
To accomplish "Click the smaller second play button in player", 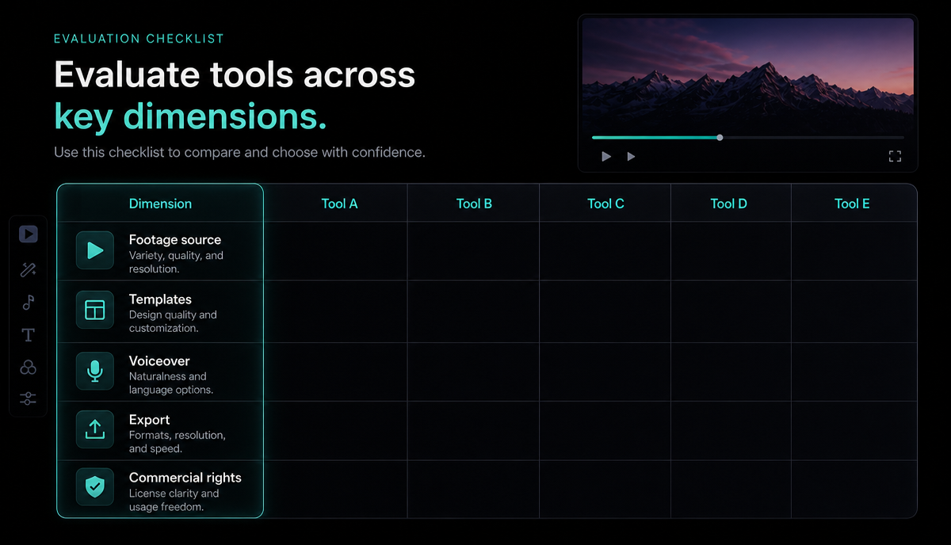I will coord(631,157).
